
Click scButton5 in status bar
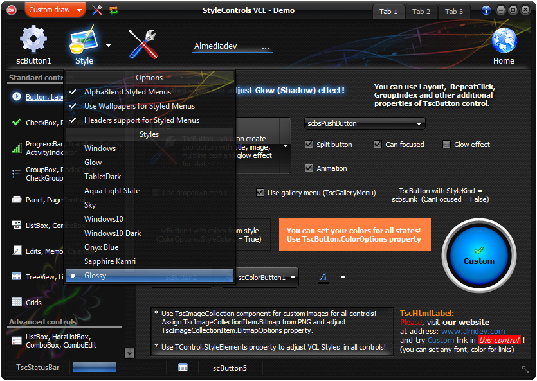point(230,368)
